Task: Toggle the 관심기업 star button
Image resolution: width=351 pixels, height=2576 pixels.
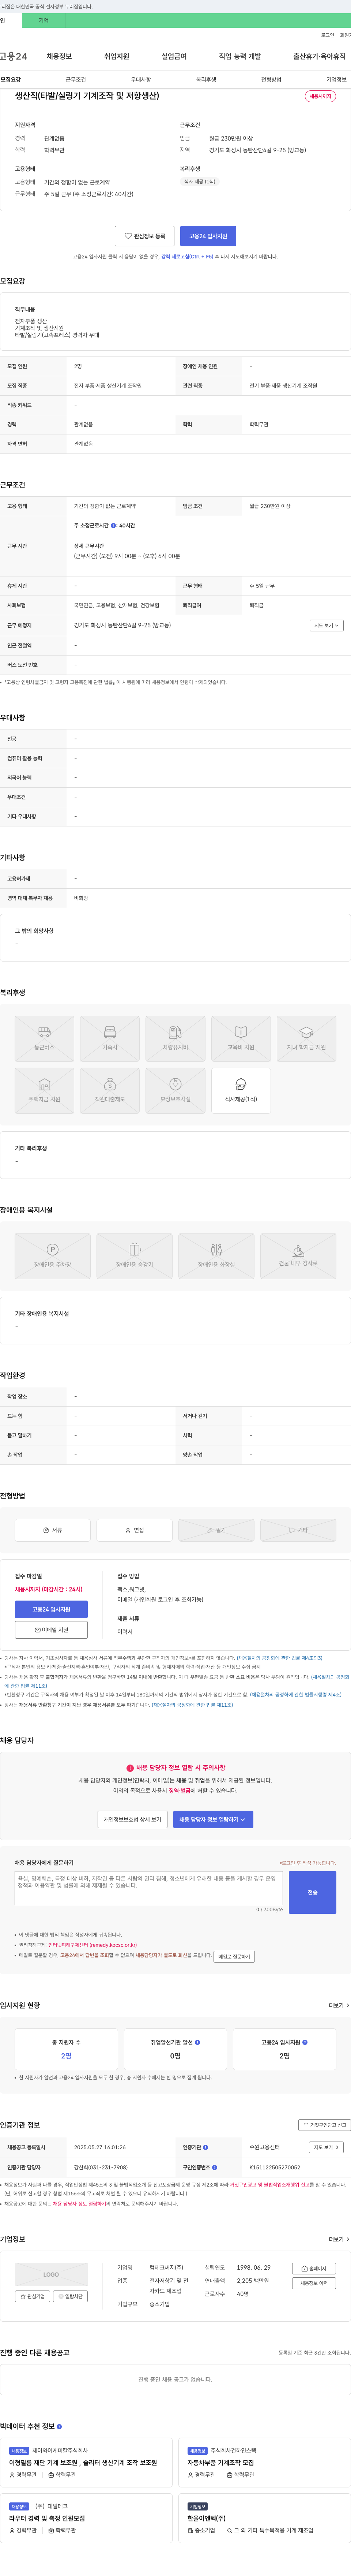Action: tap(33, 2296)
